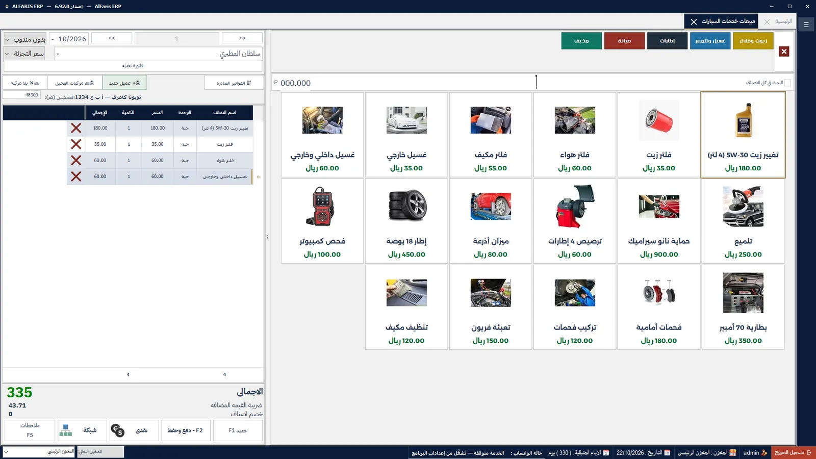Select فحص كمبيوتر diagnostic item
816x459 pixels.
pyautogui.click(x=322, y=221)
